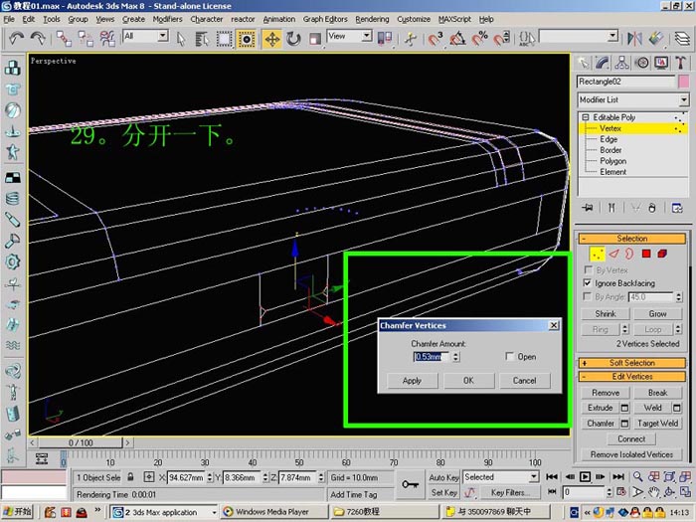Expand the Soft Selection rollout
This screenshot has width=696, height=522.
point(632,363)
